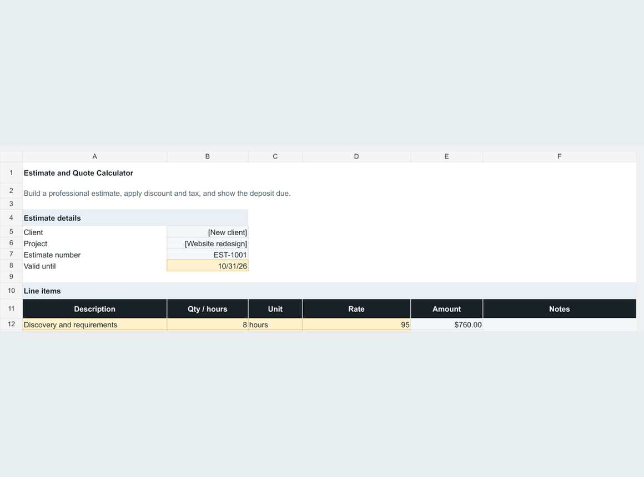Select column D header
Screen dimensions: 644x477
pos(356,156)
